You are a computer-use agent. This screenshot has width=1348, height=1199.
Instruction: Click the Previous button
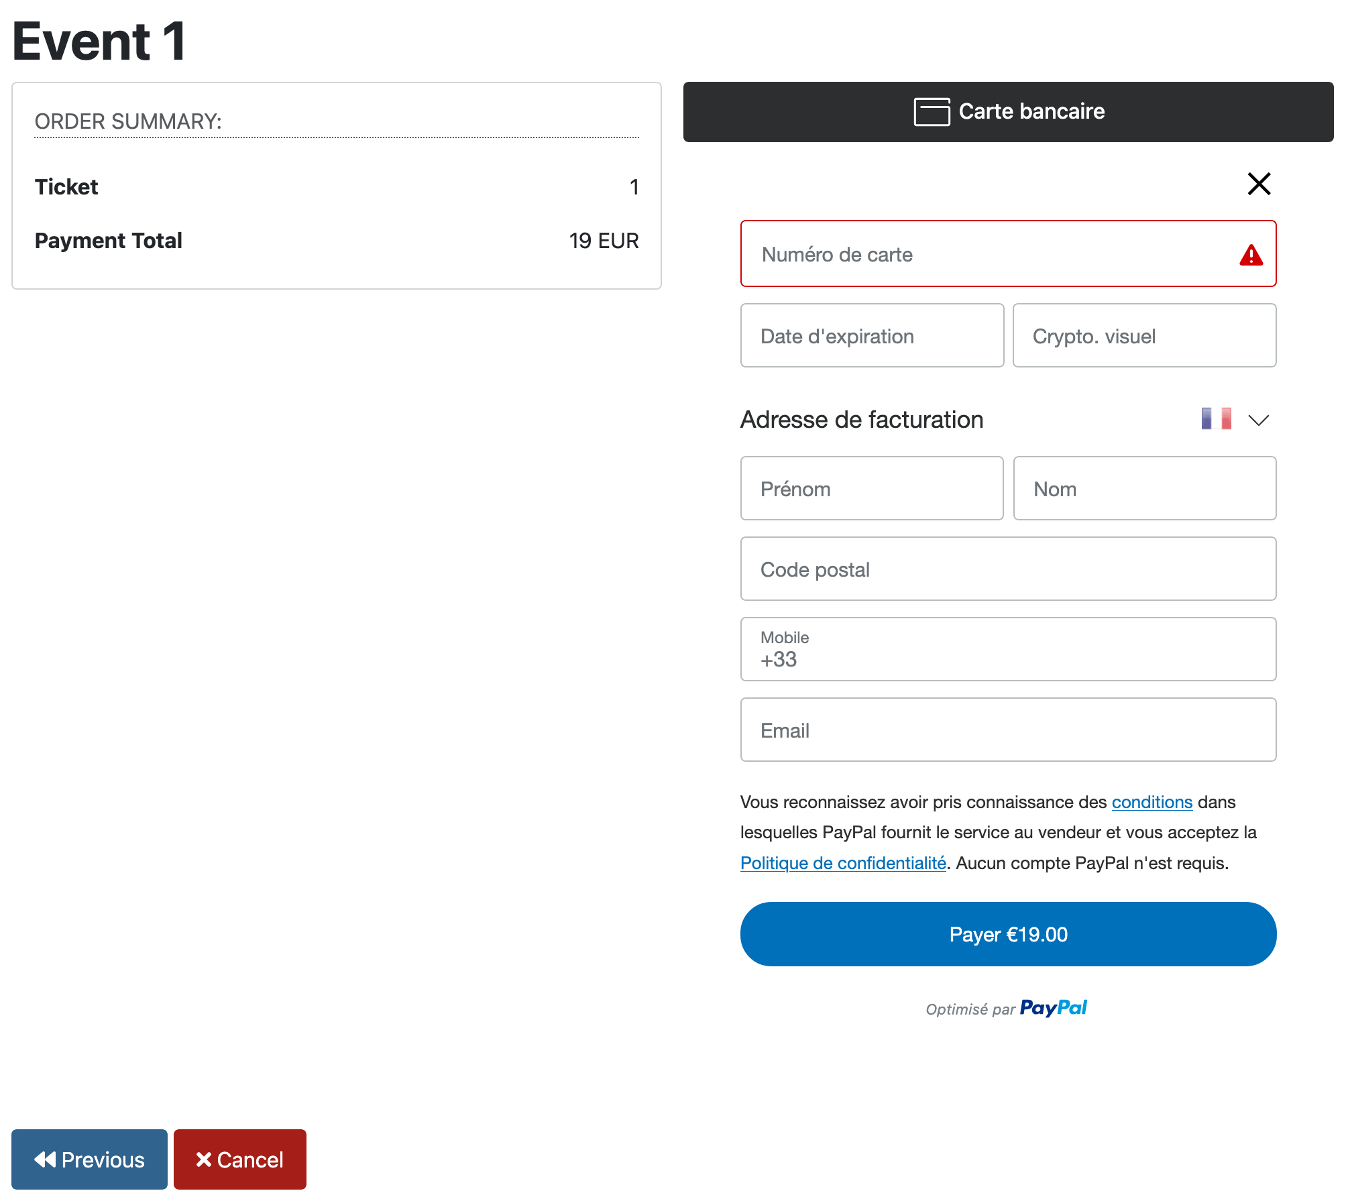(89, 1159)
